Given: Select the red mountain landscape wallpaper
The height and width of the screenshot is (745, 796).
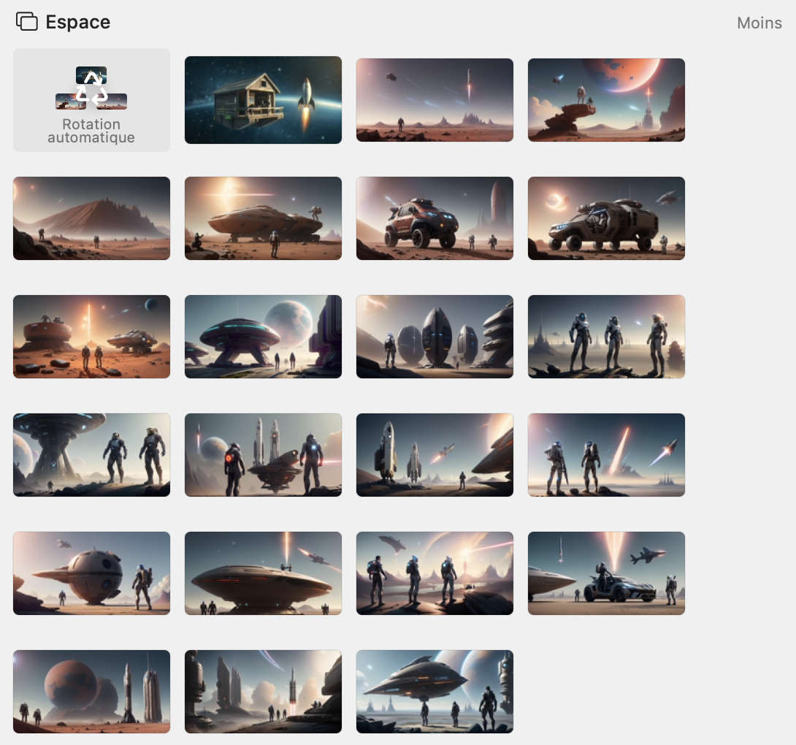Looking at the screenshot, I should tap(91, 218).
